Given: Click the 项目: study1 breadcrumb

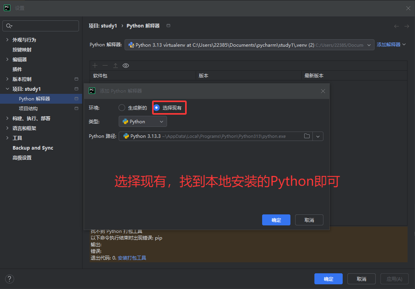Looking at the screenshot, I should (103, 26).
